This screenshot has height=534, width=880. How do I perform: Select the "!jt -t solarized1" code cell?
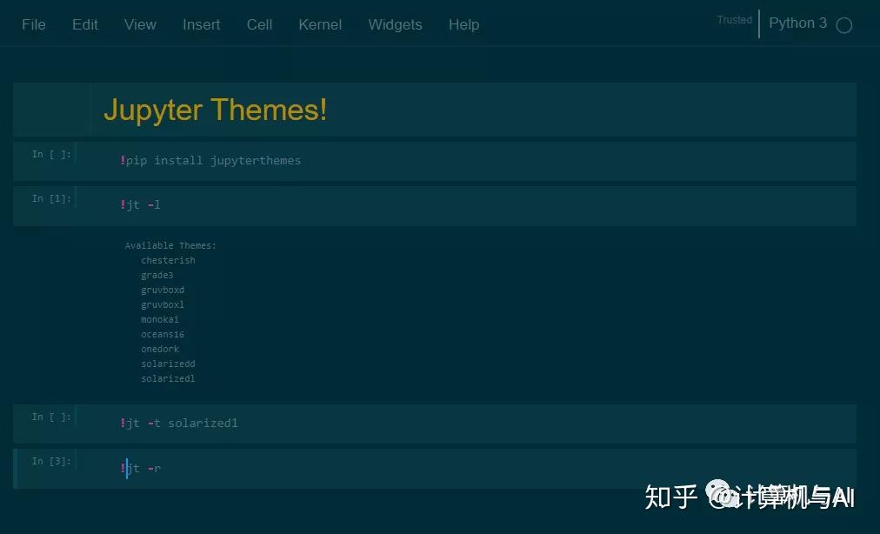click(180, 423)
